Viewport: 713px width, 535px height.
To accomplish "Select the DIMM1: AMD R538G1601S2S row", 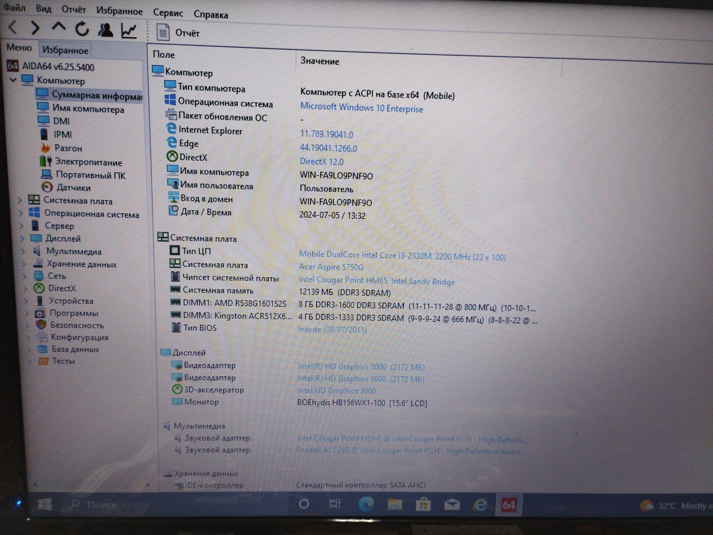I will pyautogui.click(x=353, y=305).
